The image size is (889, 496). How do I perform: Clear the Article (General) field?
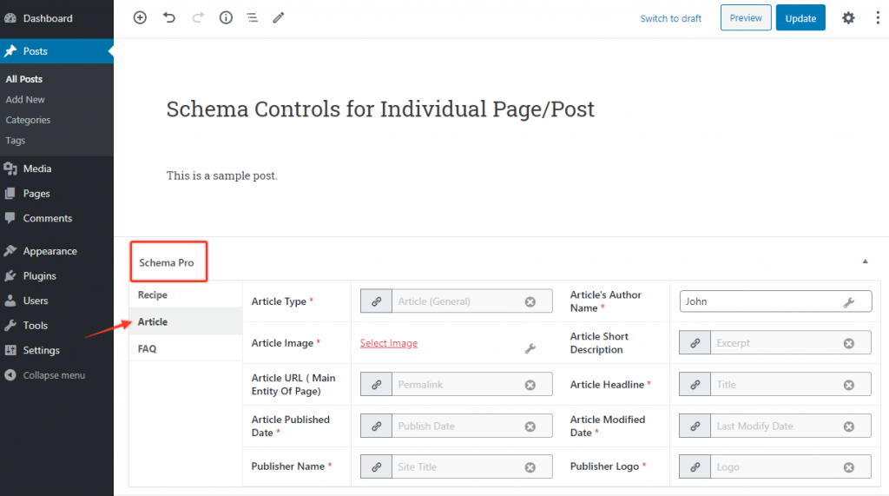click(x=530, y=302)
